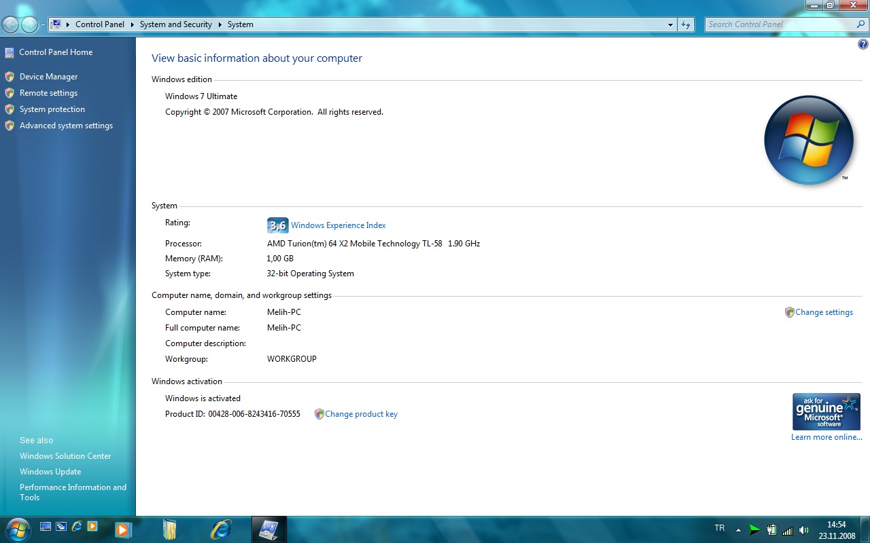Click Show desktop strip at taskbar end
Image resolution: width=870 pixels, height=543 pixels.
coord(865,529)
